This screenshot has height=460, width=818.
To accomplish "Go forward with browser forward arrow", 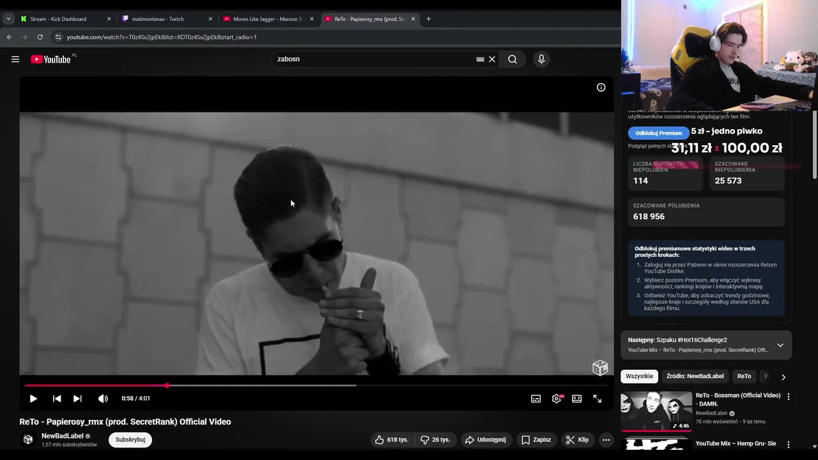I will pyautogui.click(x=24, y=37).
